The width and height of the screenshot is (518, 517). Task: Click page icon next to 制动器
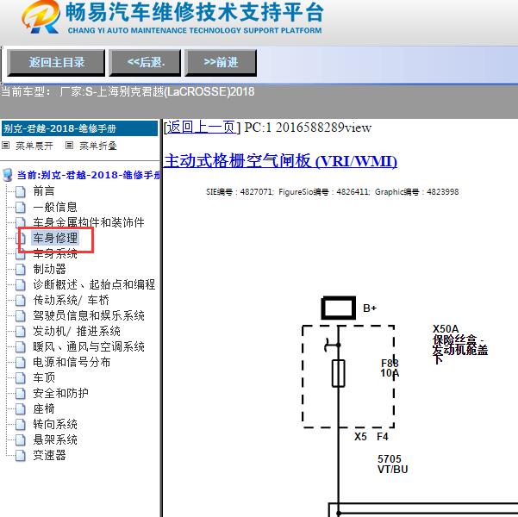point(21,269)
